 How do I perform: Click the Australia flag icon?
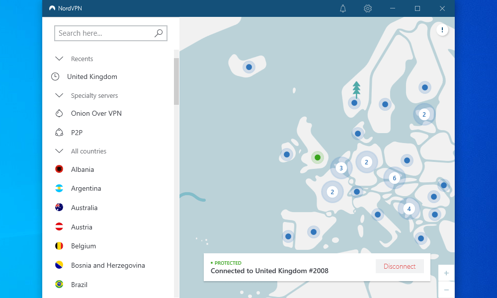click(59, 208)
